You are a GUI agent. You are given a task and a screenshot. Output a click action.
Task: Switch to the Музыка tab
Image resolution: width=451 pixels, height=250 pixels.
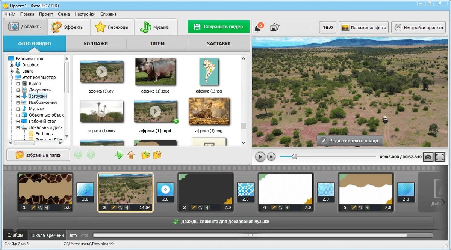coord(156,27)
